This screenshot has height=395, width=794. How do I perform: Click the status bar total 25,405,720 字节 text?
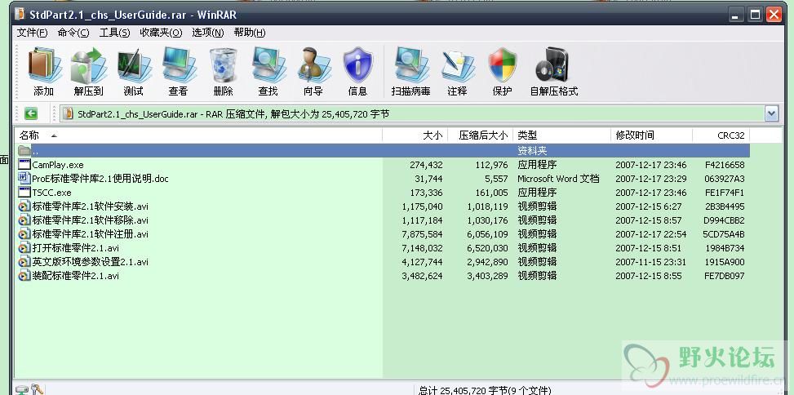tap(485, 390)
